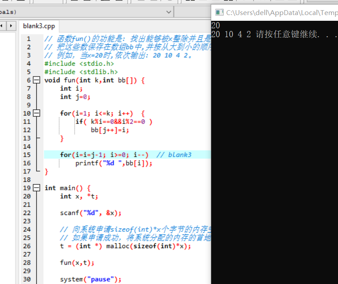Image resolution: width=338 pixels, height=284 pixels.
Task: Click the 'scanf("%d", &x);' statement
Action: [x=91, y=213]
